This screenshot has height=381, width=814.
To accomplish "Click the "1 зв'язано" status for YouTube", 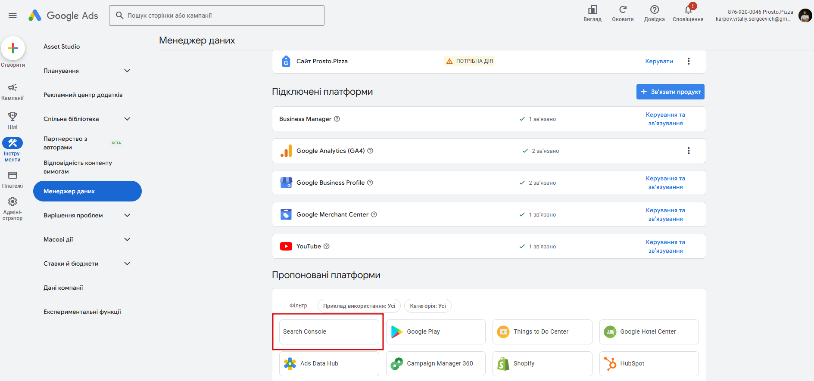I will (x=538, y=246).
